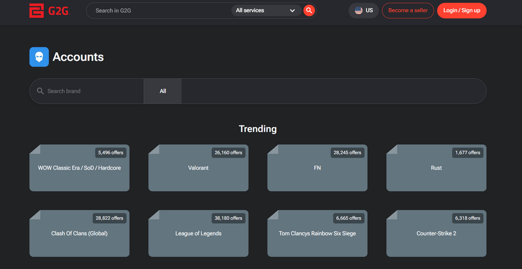Open the Counter-Strike 2 card
The width and height of the screenshot is (522, 269).
pyautogui.click(x=436, y=233)
